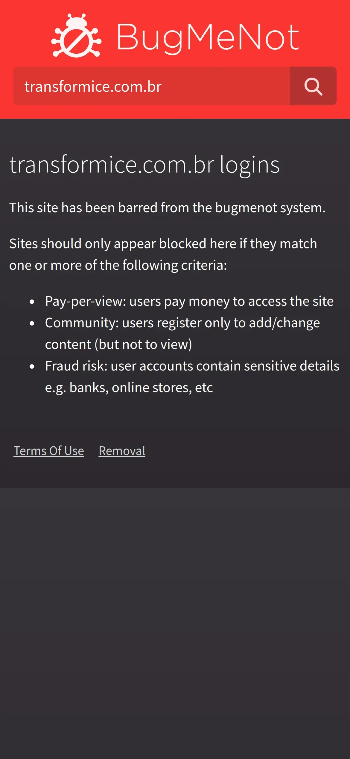Click the "Sites should only appear blocked" line
This screenshot has width=350, height=759.
click(x=163, y=244)
